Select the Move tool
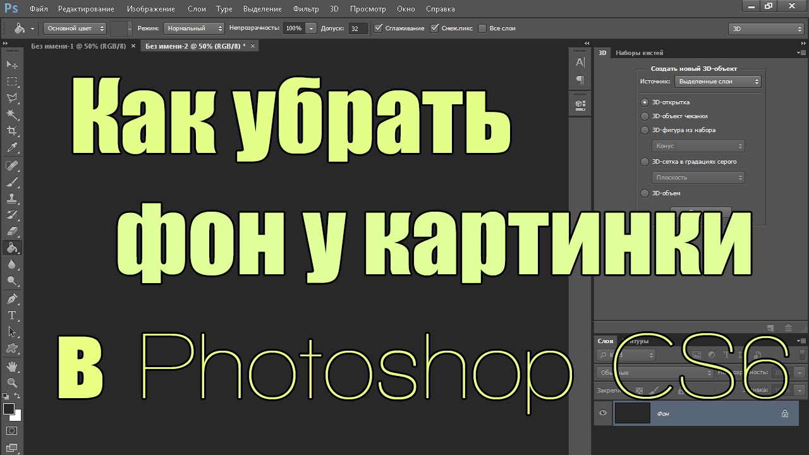The image size is (809, 455). [x=12, y=64]
